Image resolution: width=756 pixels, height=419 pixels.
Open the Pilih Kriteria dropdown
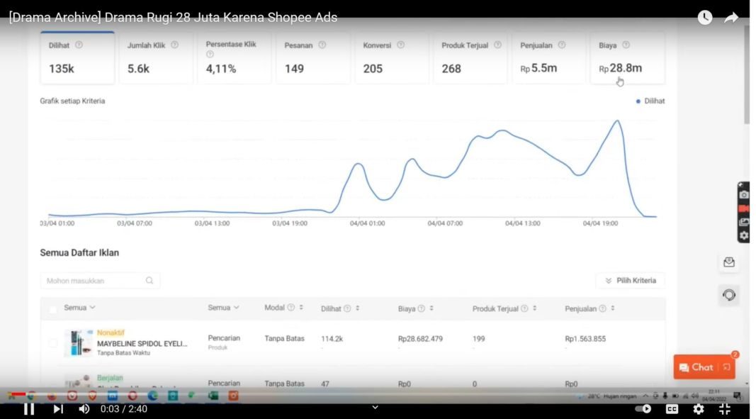(x=631, y=281)
